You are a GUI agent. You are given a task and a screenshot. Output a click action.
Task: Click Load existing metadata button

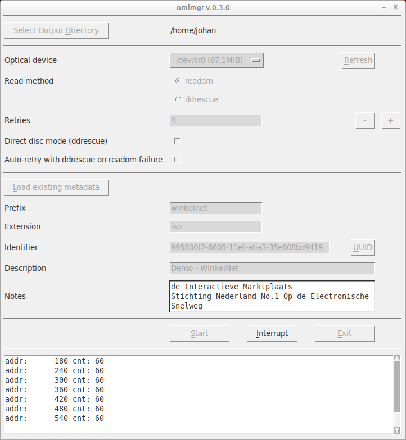[56, 187]
